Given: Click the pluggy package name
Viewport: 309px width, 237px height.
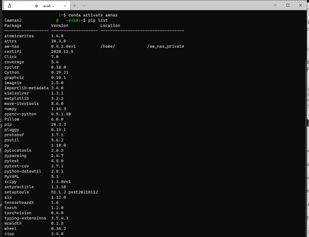Looking at the screenshot, I should click(11, 130).
